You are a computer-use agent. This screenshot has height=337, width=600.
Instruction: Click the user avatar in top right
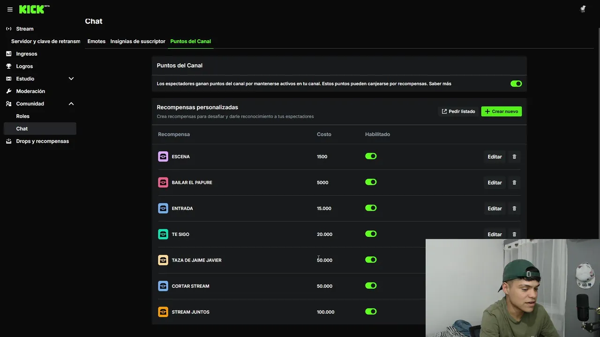point(583,9)
